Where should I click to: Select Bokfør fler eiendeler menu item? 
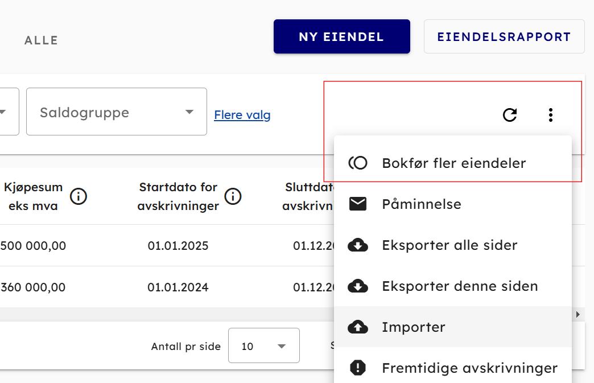click(453, 163)
